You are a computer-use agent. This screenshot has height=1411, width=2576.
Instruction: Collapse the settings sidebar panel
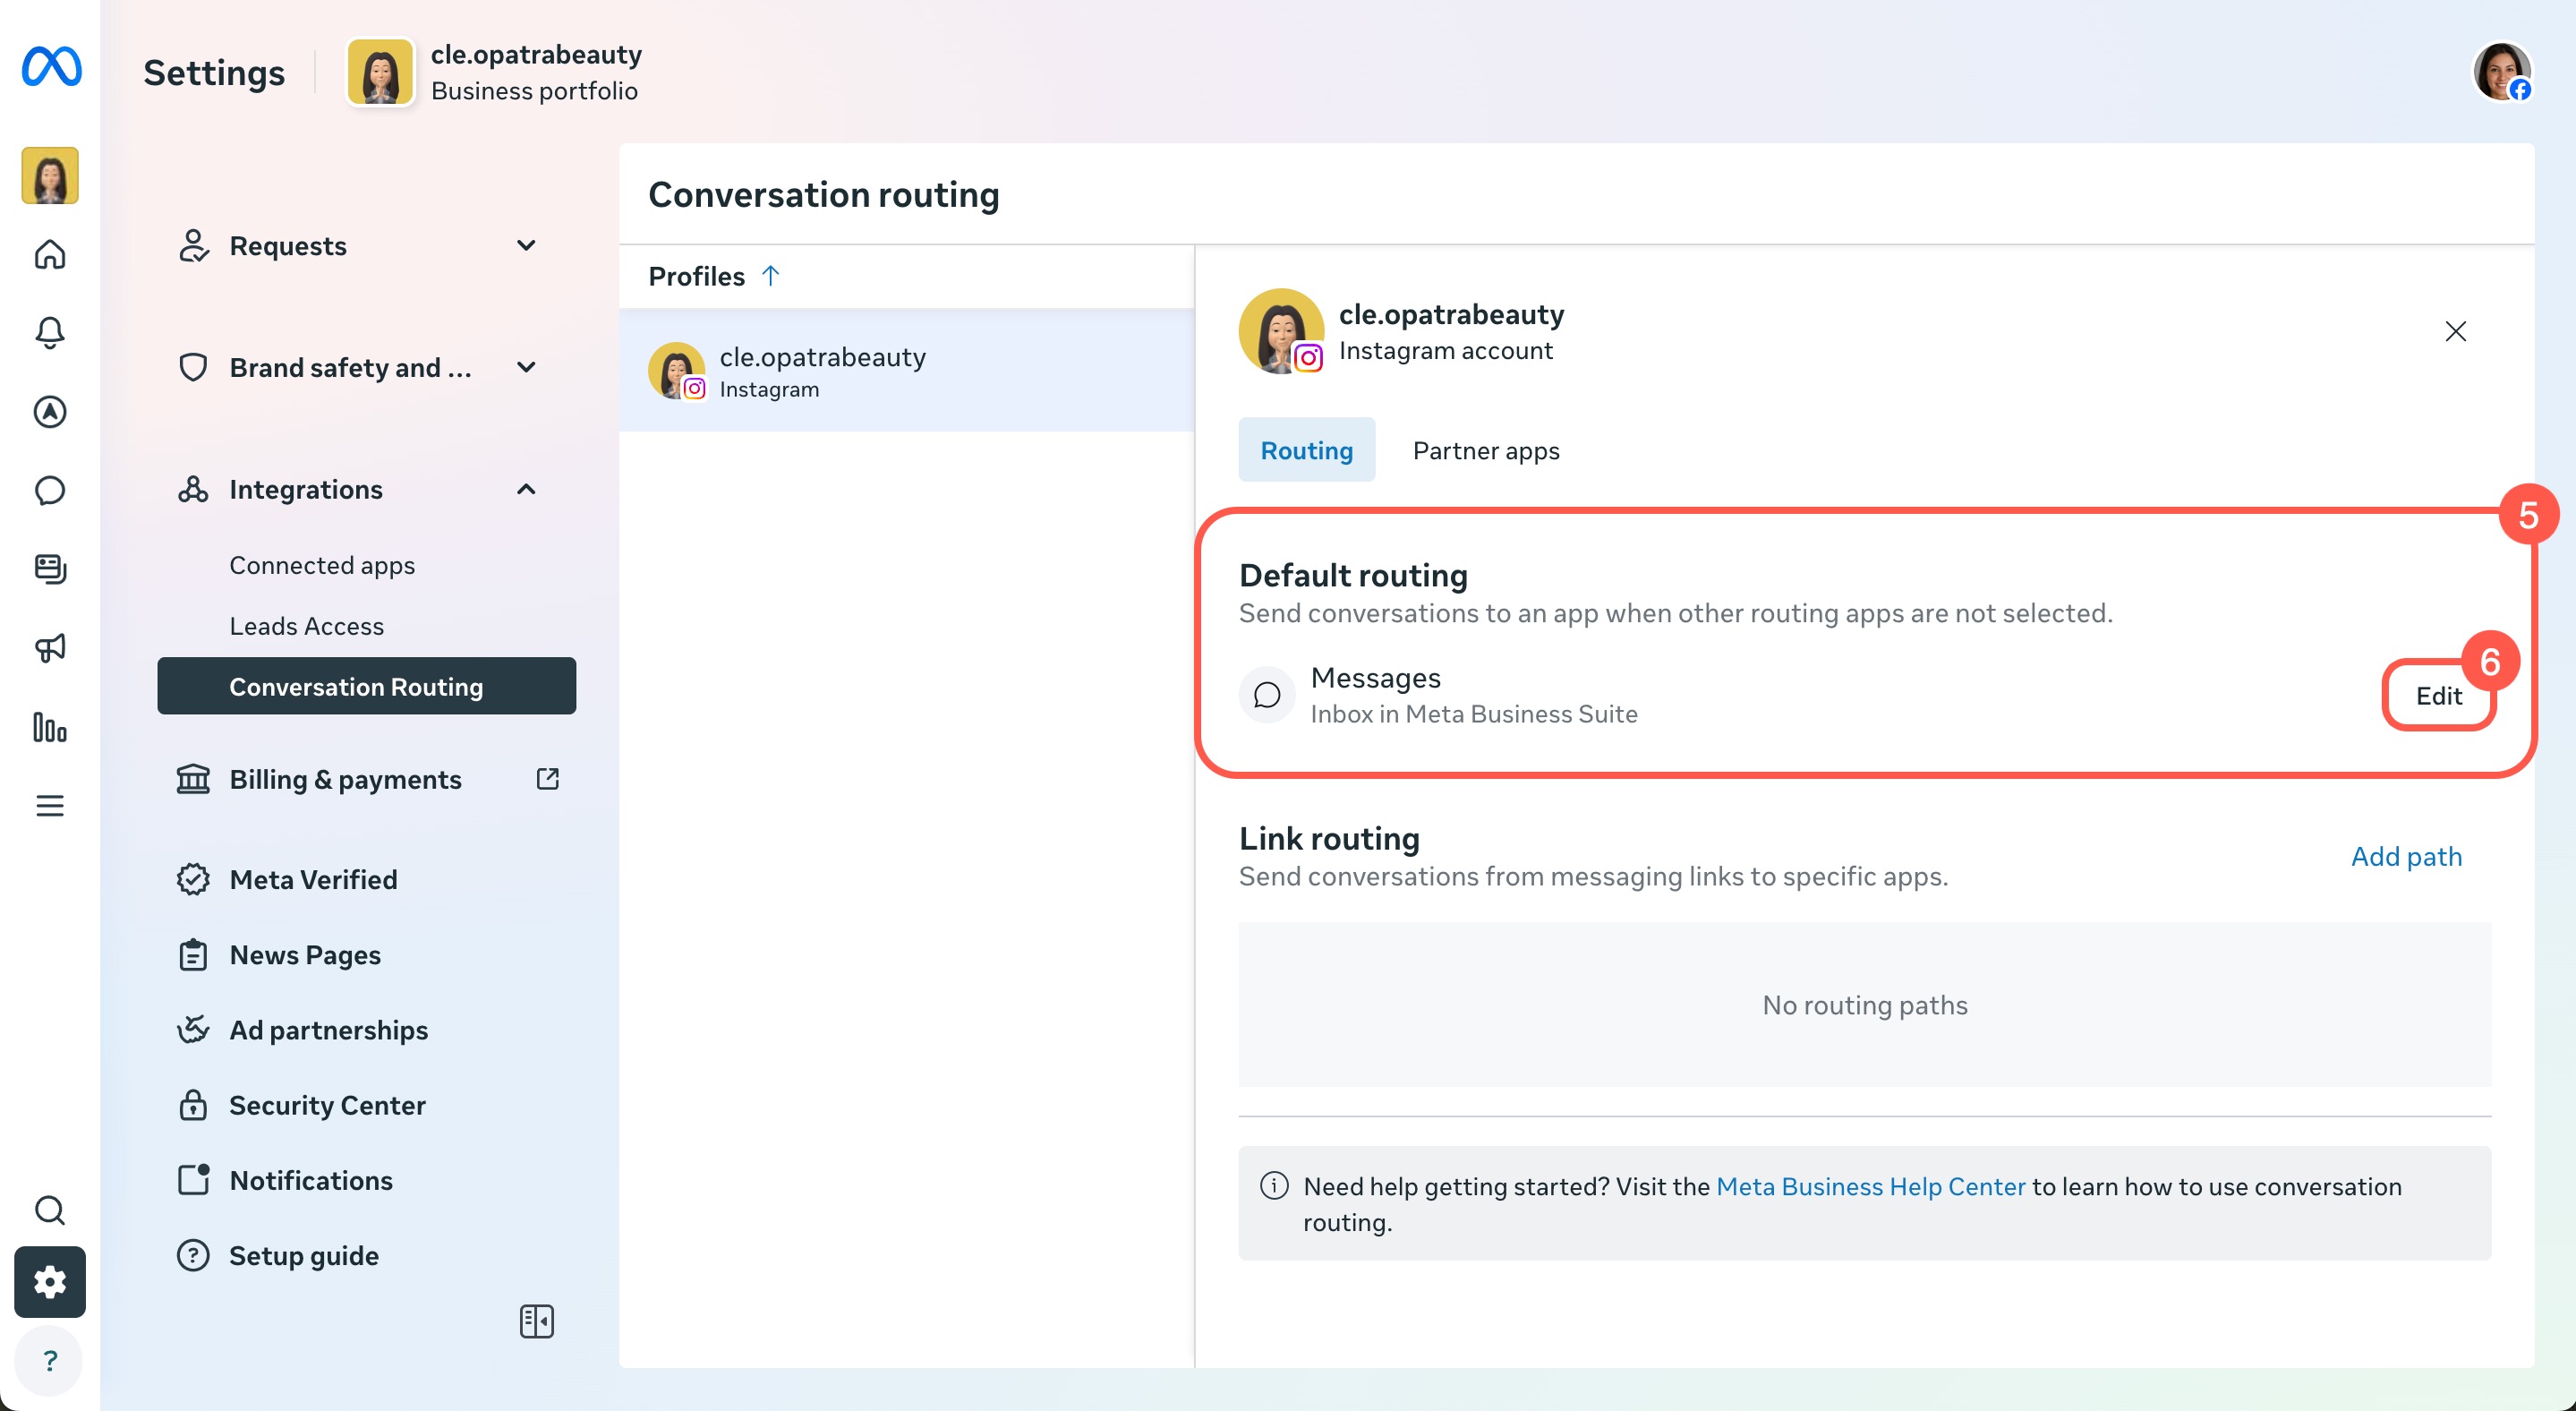(537, 1321)
